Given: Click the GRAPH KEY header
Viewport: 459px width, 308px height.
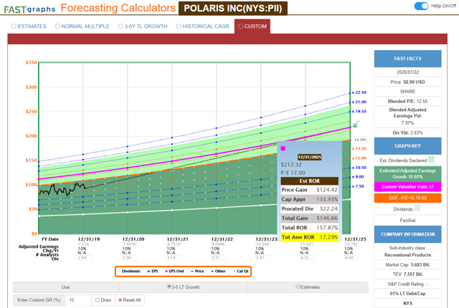Looking at the screenshot, I should (407, 146).
